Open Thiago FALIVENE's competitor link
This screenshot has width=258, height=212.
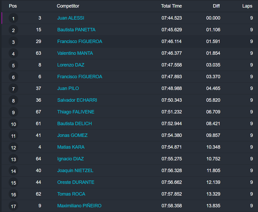(76, 112)
